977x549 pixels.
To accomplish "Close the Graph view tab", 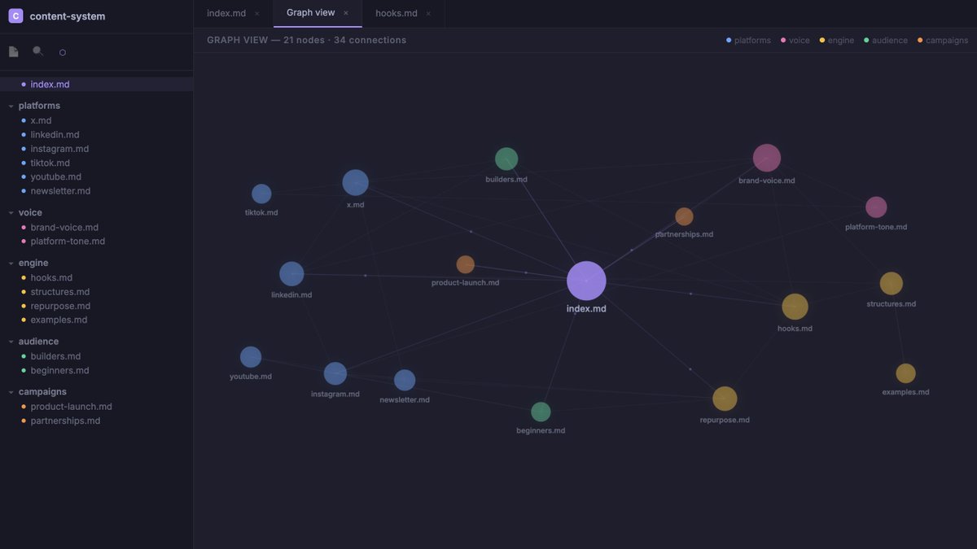I will click(x=346, y=13).
